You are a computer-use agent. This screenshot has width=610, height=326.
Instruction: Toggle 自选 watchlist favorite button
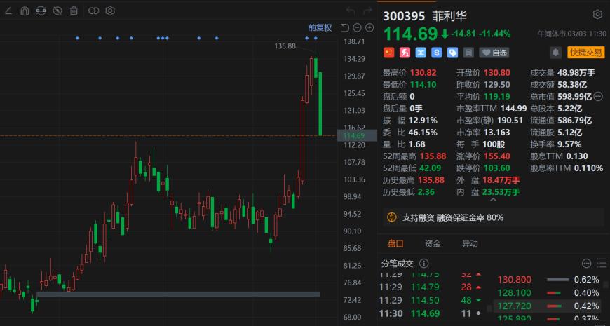point(494,53)
